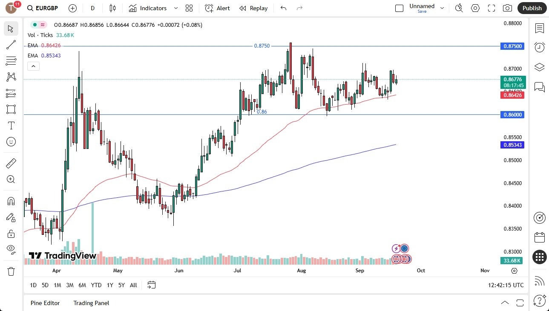This screenshot has height=311, width=549.
Task: Expand the Indicators dropdown arrow
Action: point(175,8)
